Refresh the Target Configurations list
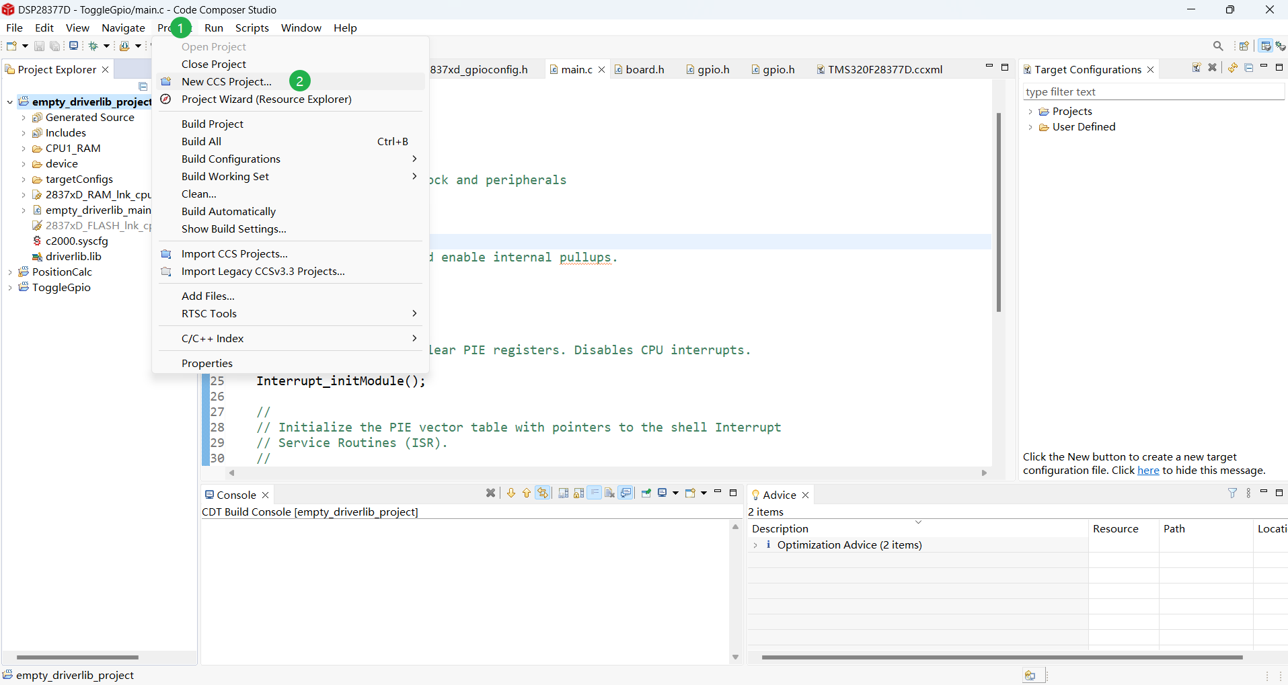This screenshot has height=685, width=1288. (x=1232, y=68)
